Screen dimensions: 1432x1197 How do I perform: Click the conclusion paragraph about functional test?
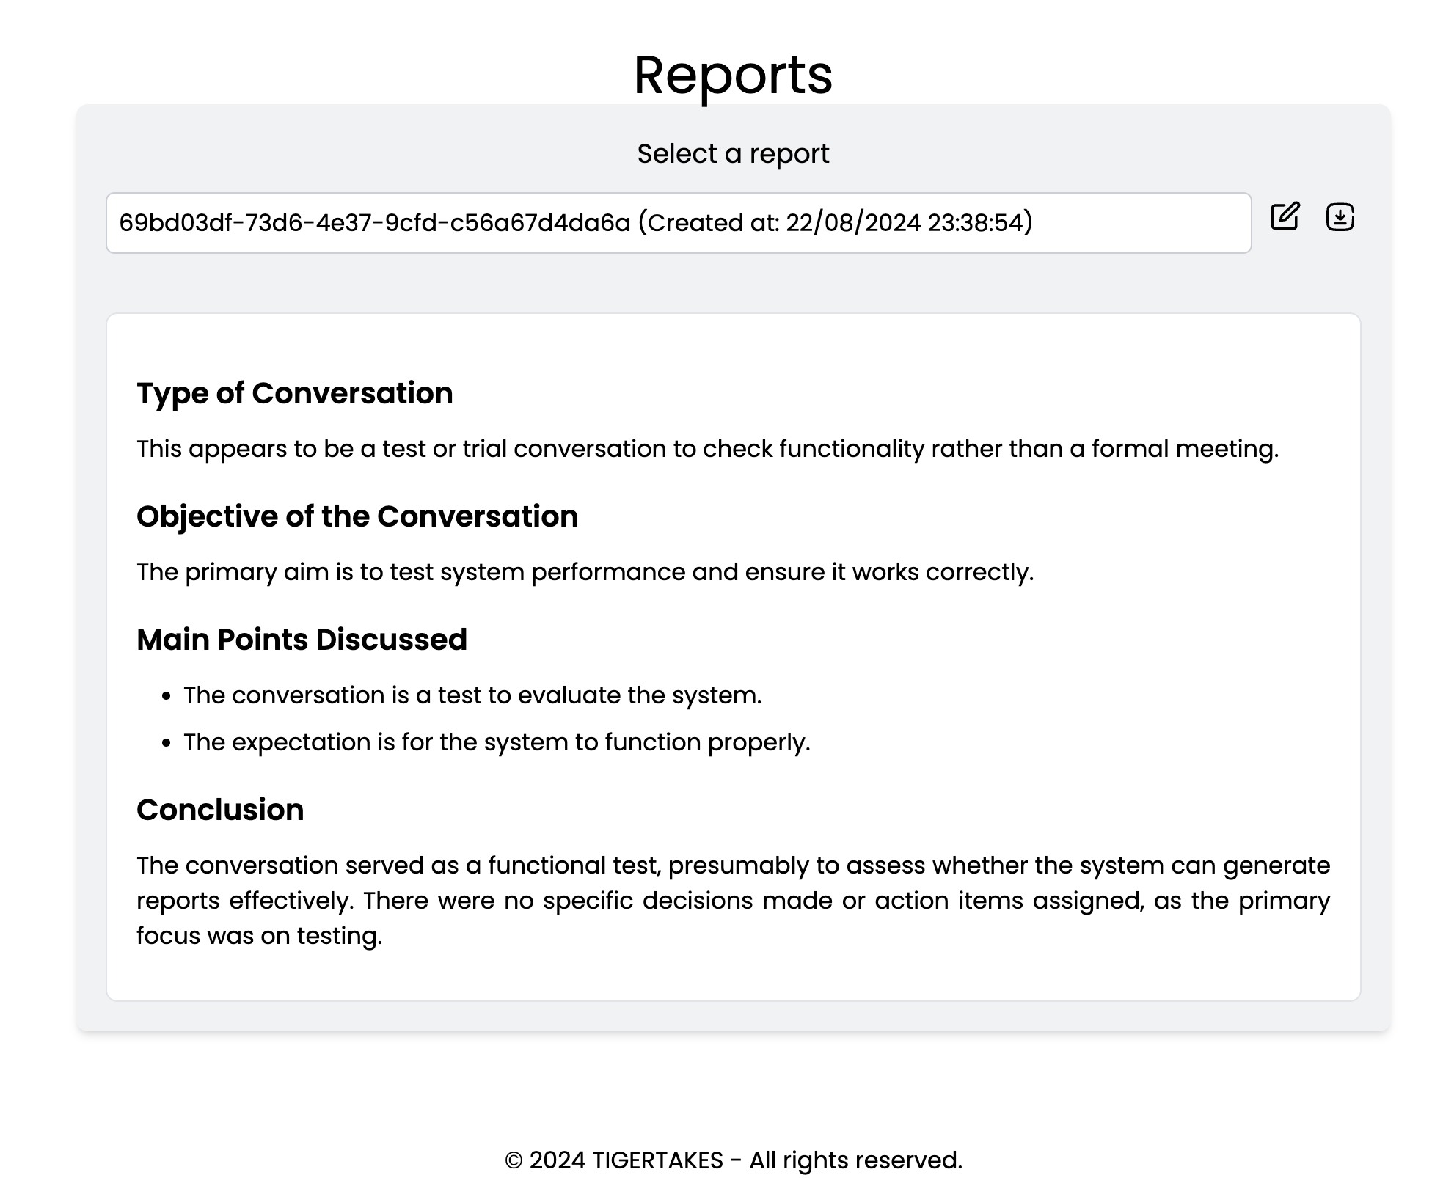click(733, 901)
